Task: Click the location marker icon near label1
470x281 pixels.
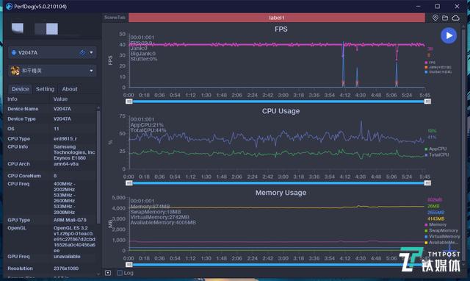Action: pyautogui.click(x=435, y=18)
